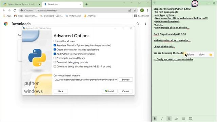Click 'Dont forget to add path 3.10' line

pos(170,34)
